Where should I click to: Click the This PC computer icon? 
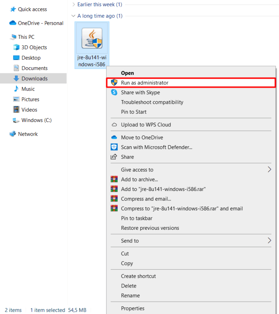pos(14,37)
